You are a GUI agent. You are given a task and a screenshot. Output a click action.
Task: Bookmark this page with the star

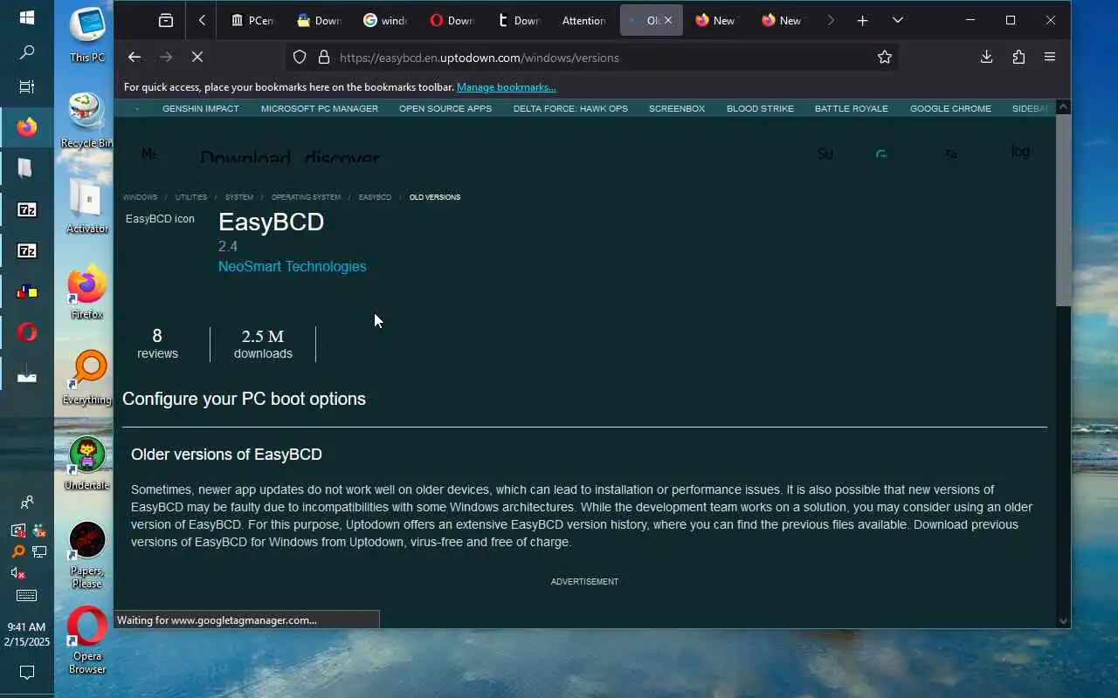pyautogui.click(x=885, y=57)
